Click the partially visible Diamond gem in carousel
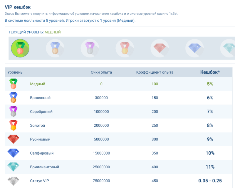 pyautogui.click(x=228, y=48)
